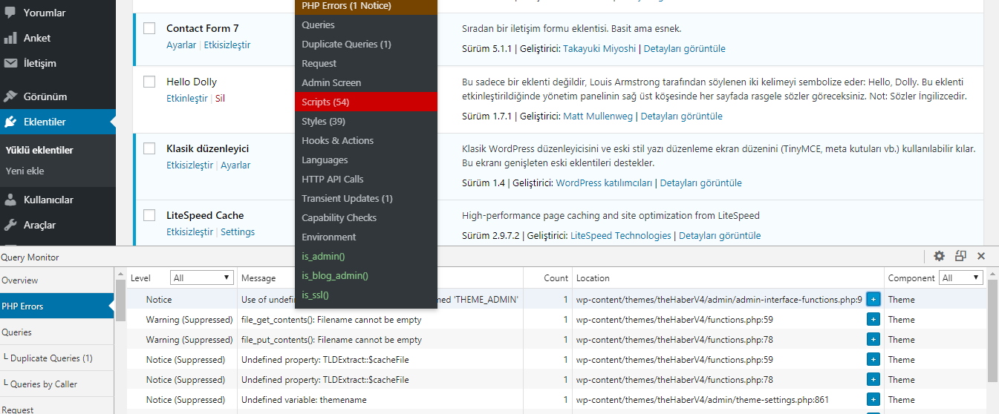
Task: Click Yeni ekle submenu item
Action: click(x=25, y=171)
